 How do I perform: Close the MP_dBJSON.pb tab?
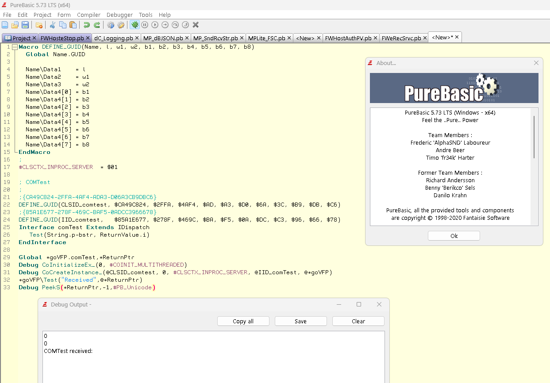click(x=187, y=38)
